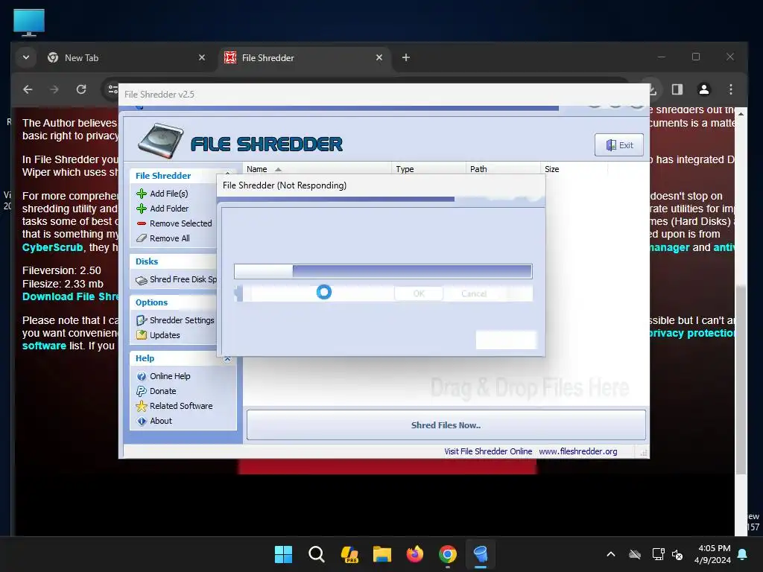Click the Size column header

click(574, 169)
